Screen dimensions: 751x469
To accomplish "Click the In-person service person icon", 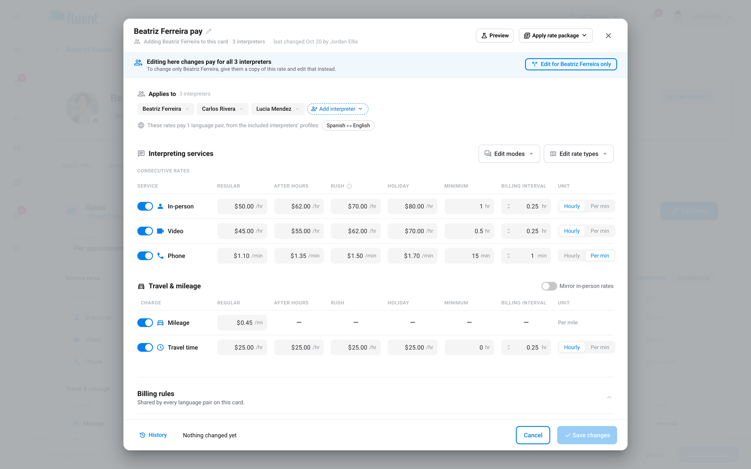I will pyautogui.click(x=160, y=206).
